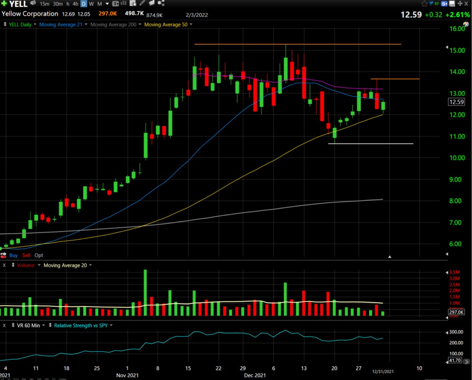Click the +2.61% percent change
This screenshot has height=380, width=472.
(x=457, y=15)
